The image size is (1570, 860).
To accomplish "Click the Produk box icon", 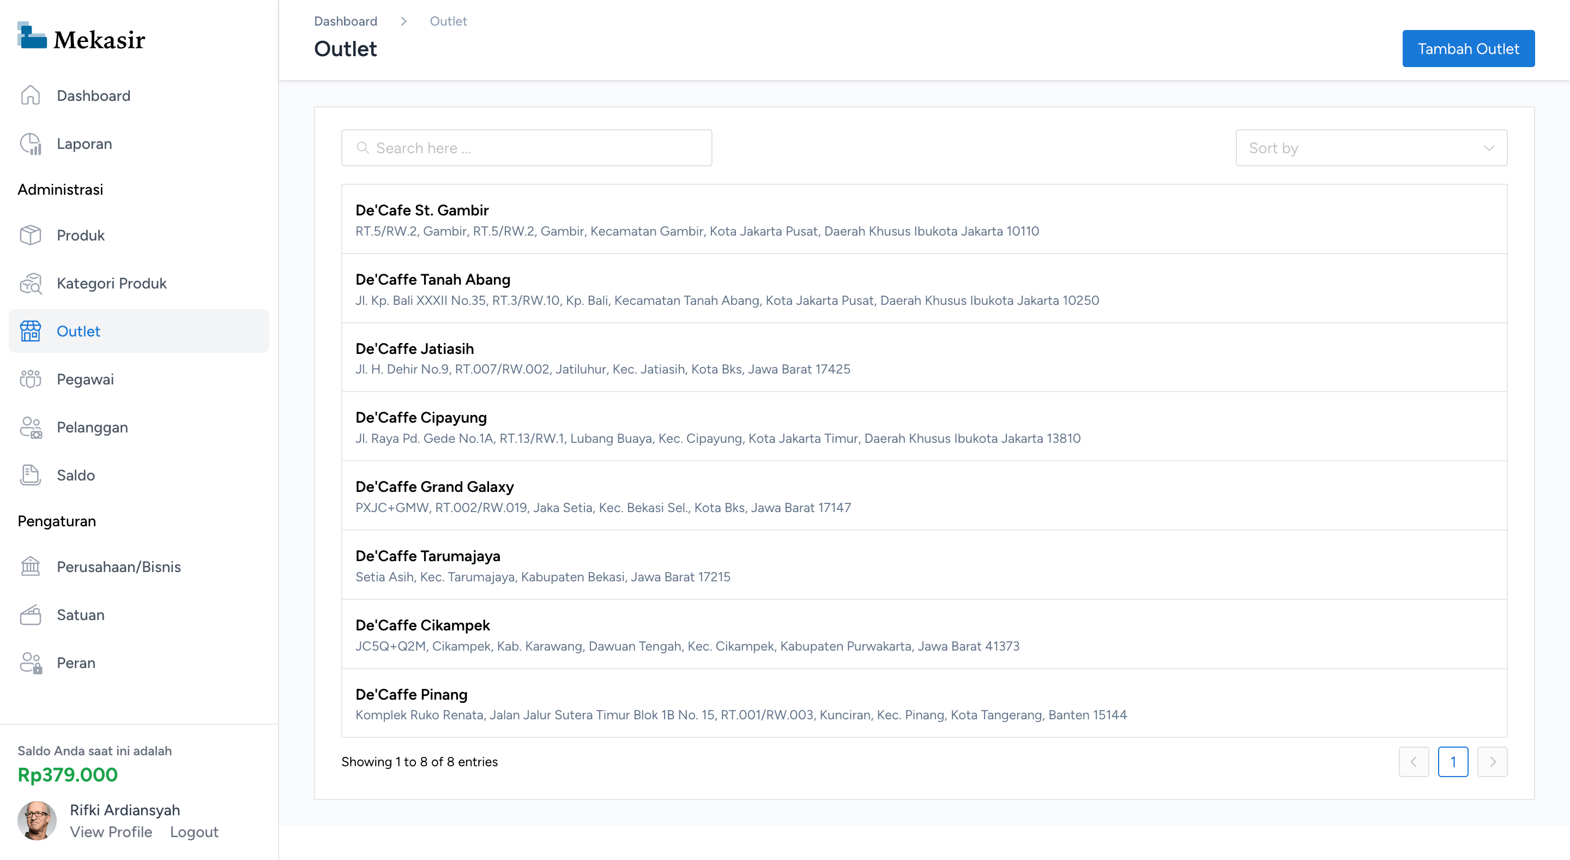I will tap(30, 235).
